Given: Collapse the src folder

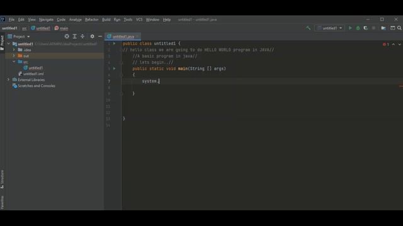Looking at the screenshot, I should point(14,62).
